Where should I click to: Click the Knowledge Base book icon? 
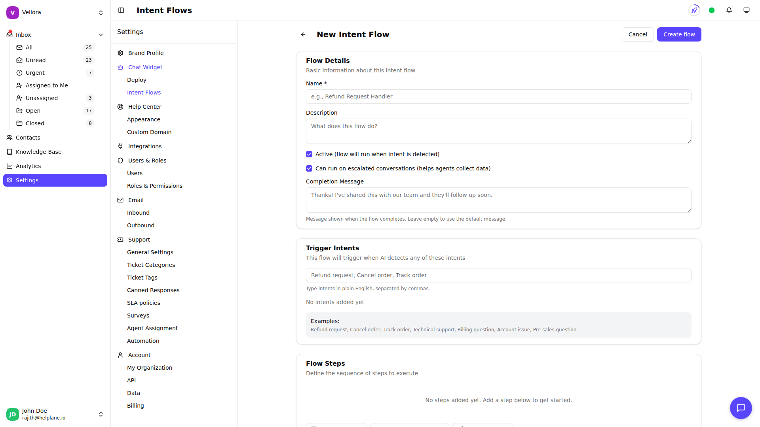click(x=9, y=152)
